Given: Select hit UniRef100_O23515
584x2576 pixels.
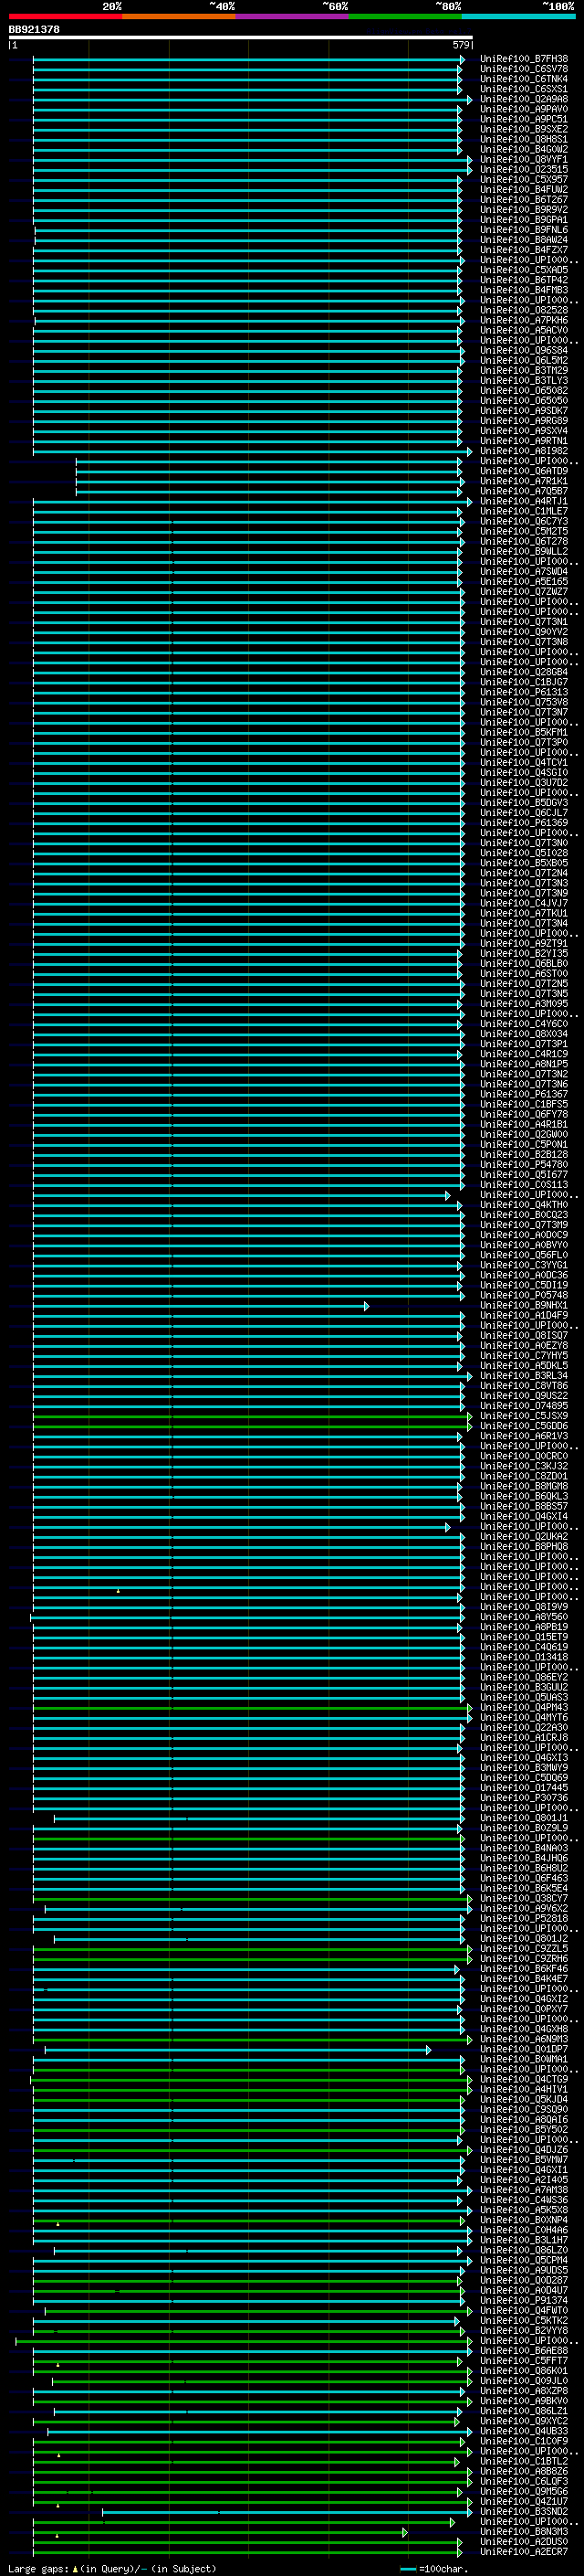Looking at the screenshot, I should click(523, 170).
